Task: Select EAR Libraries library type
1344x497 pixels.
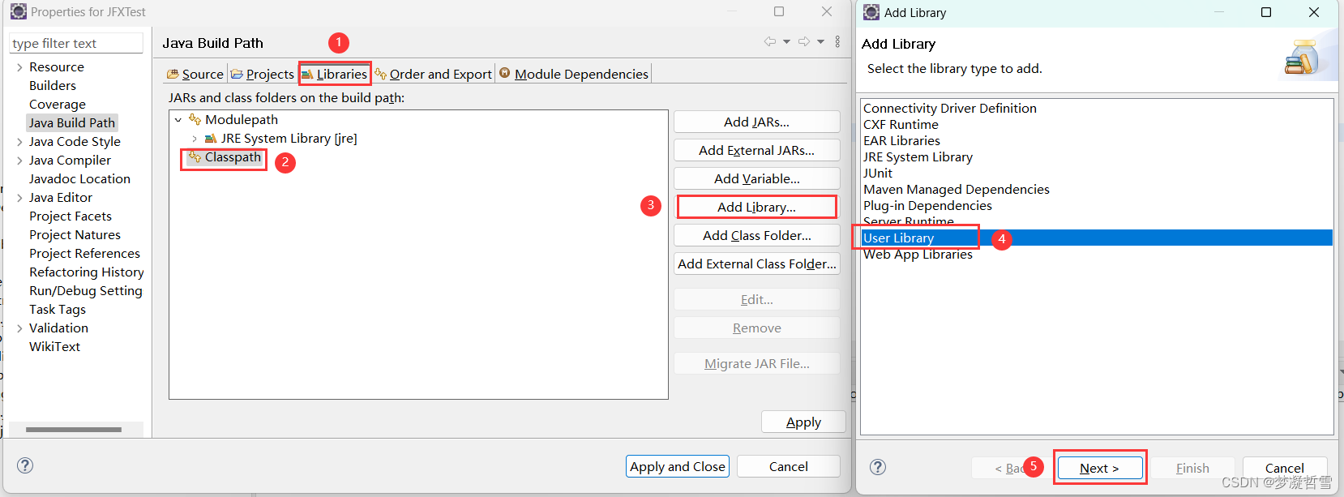Action: click(x=901, y=140)
